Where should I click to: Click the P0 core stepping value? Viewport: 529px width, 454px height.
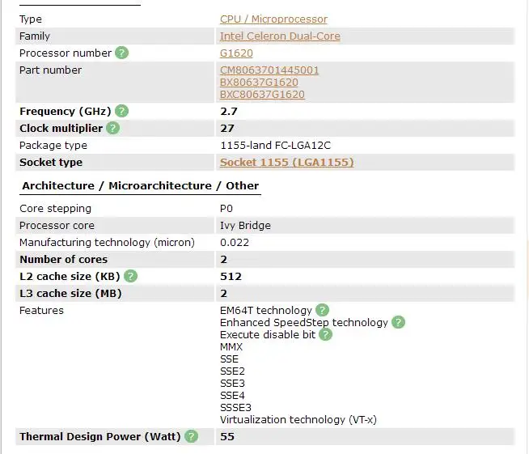coord(226,209)
